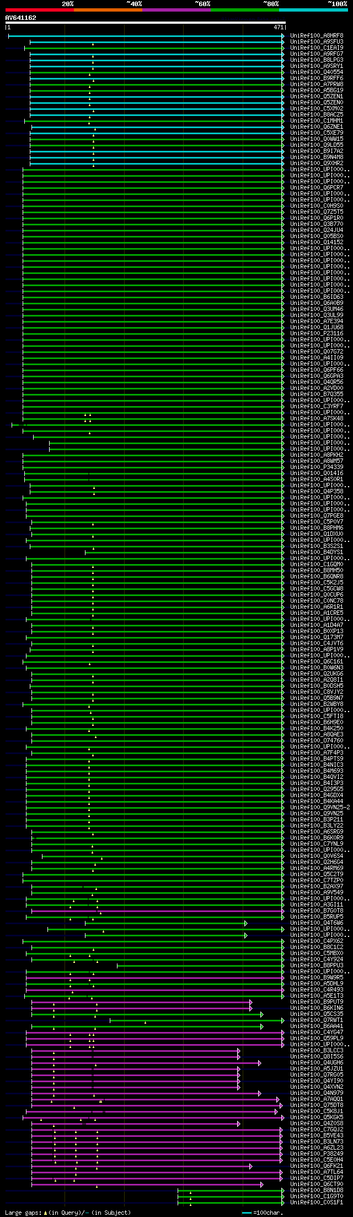The height and width of the screenshot is (1217, 353).
Task: Click the cyan segment of the identity legend
Action: click(313, 10)
